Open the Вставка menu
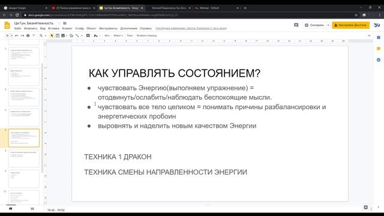384x216 pixels. click(x=53, y=28)
